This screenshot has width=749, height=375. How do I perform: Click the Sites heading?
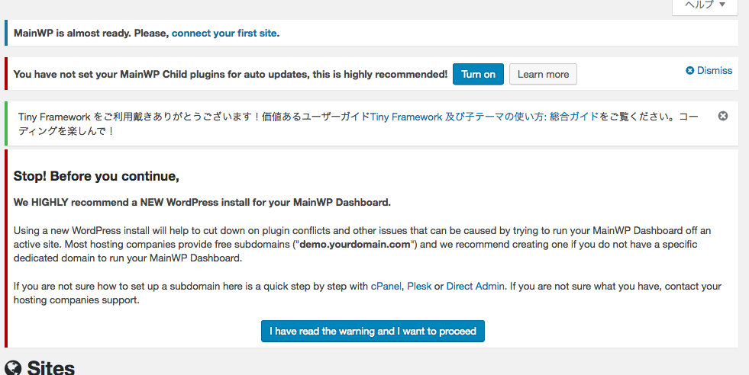(50, 368)
